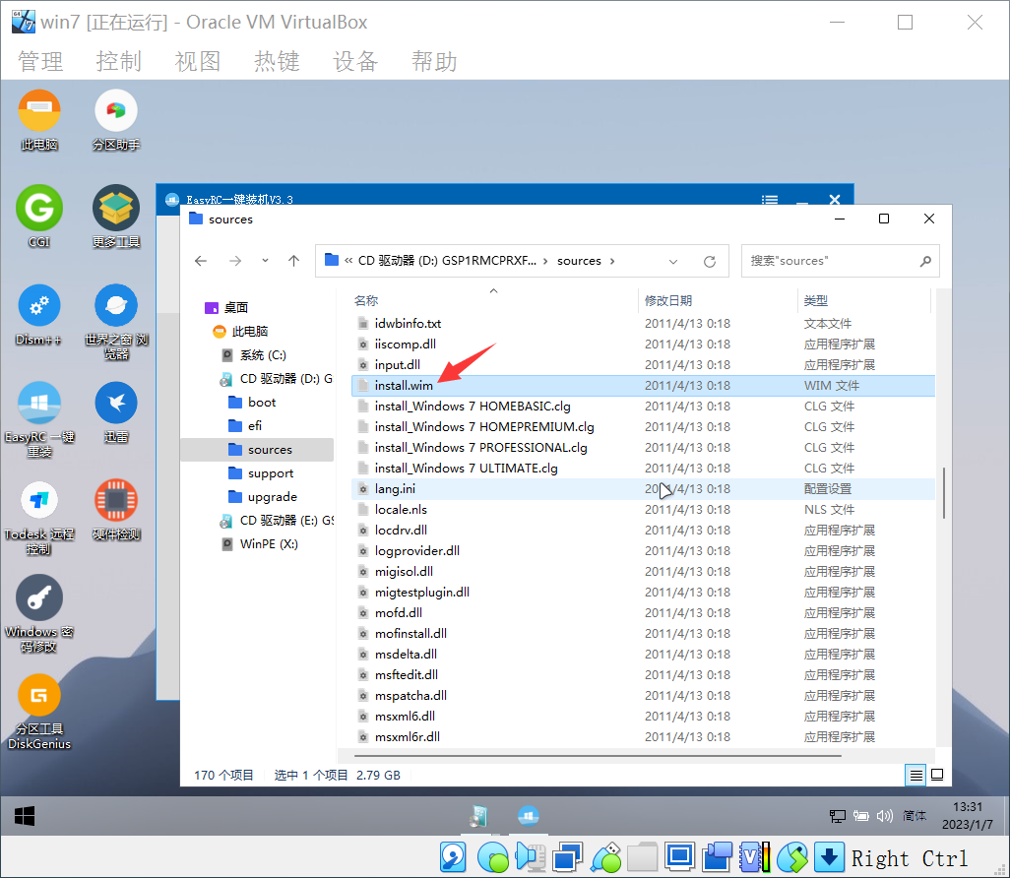Image resolution: width=1010 pixels, height=878 pixels.
Task: Launch Todesk 远程控制 desktop icon
Action: tap(39, 517)
